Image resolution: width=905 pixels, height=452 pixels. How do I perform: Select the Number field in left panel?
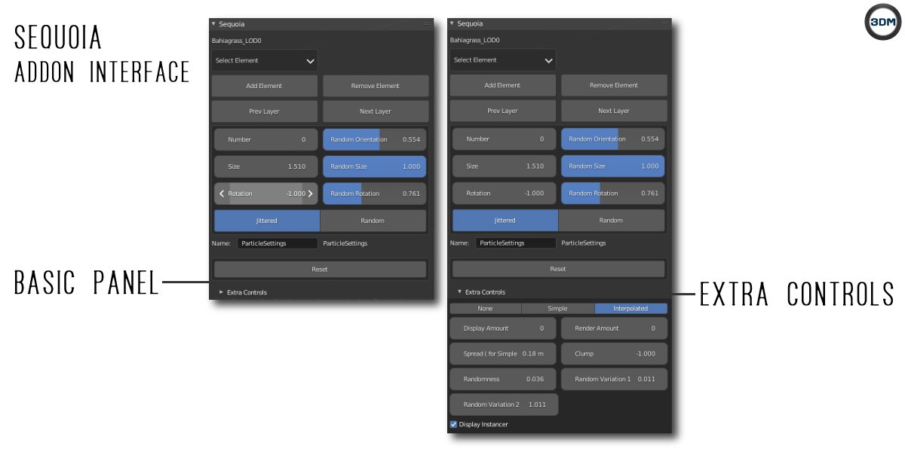267,139
